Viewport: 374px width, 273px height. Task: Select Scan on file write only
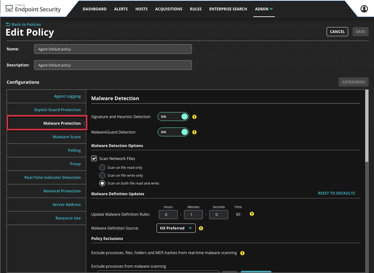click(102, 175)
